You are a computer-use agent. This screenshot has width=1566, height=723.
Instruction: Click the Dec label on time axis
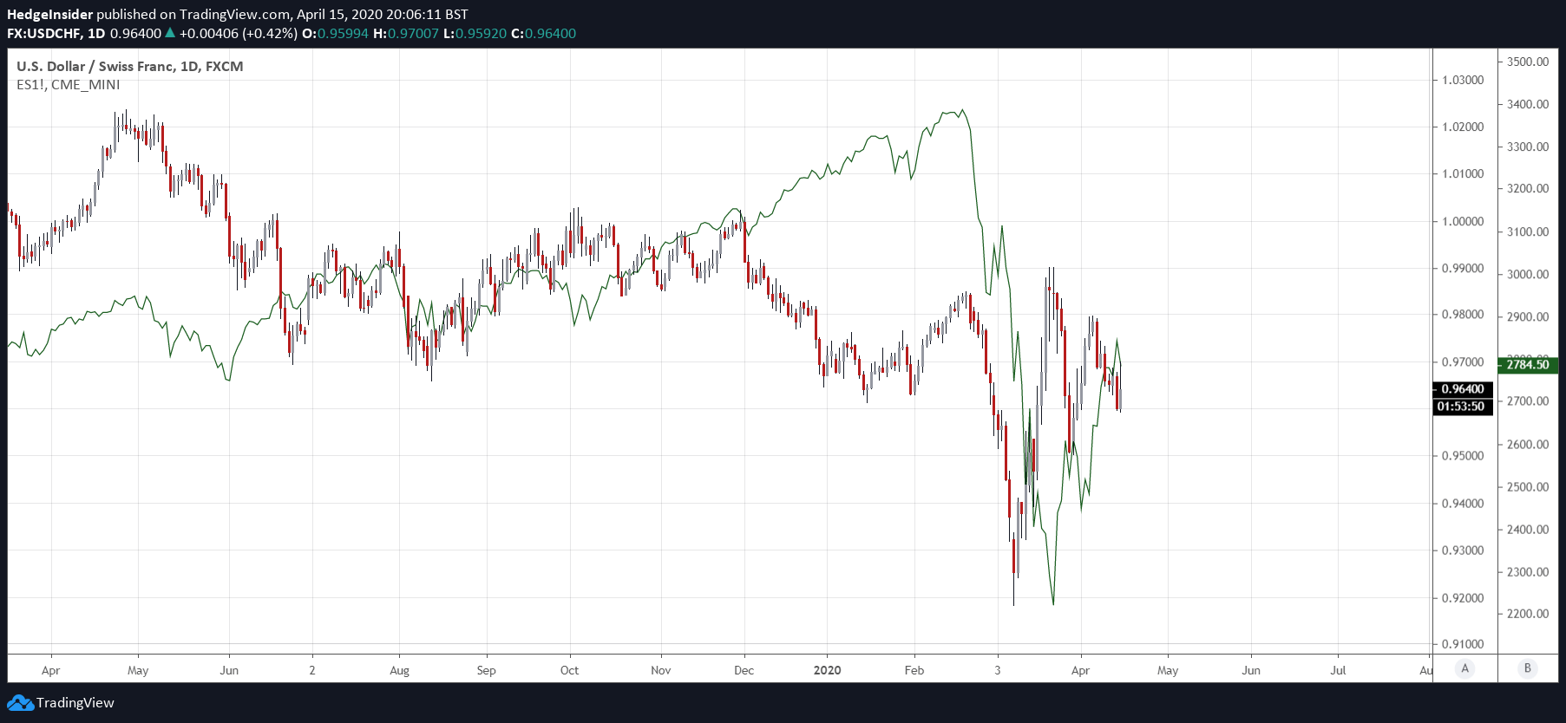pos(744,670)
